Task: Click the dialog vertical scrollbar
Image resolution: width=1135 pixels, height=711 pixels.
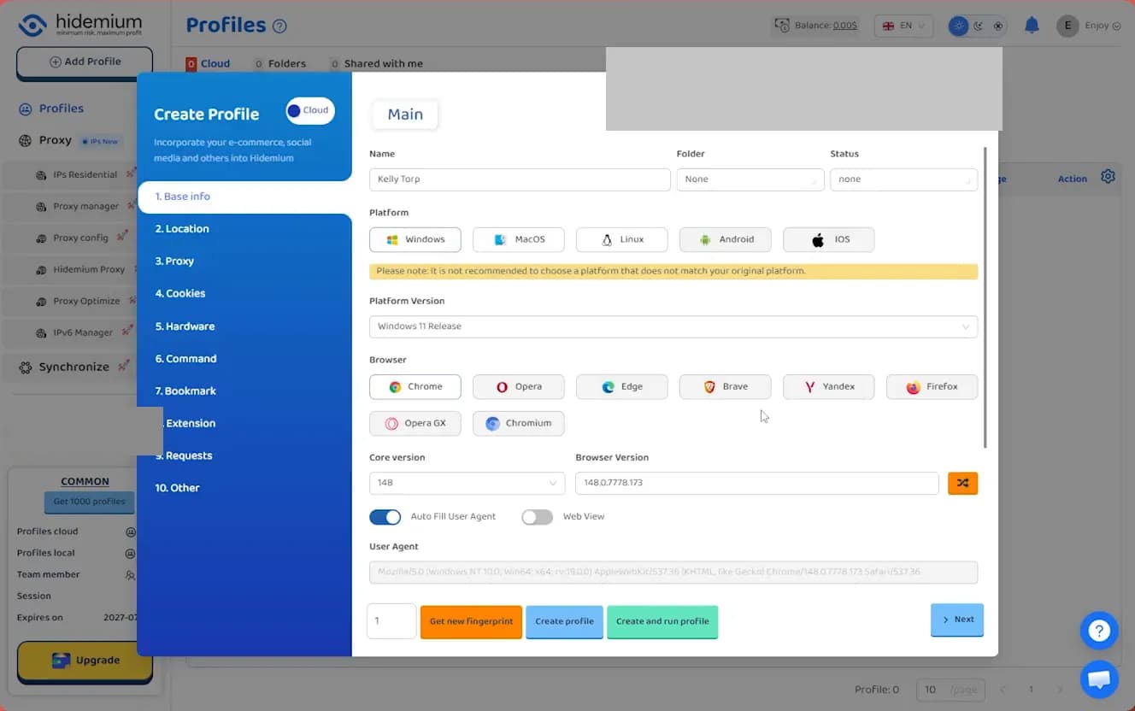Action: [986, 297]
